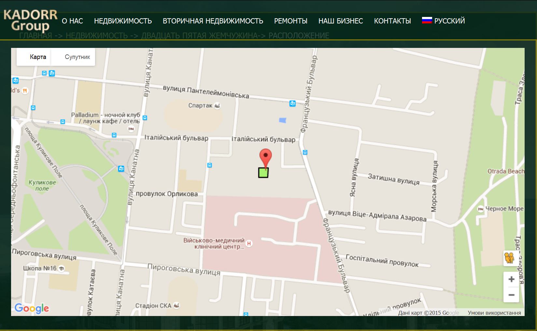Click the Черное Море hotel icon

(x=480, y=209)
